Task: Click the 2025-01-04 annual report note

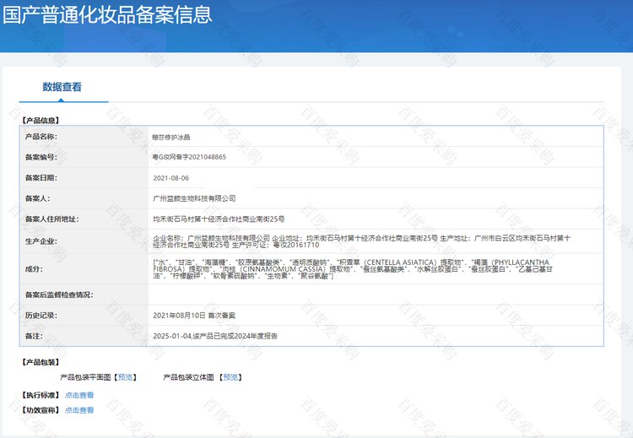Action: tap(215, 336)
